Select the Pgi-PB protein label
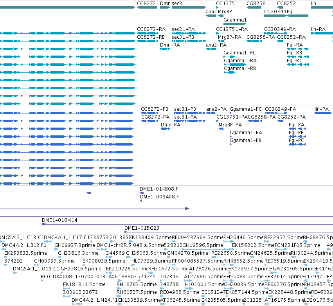333x306 pixels. pyautogui.click(x=296, y=133)
